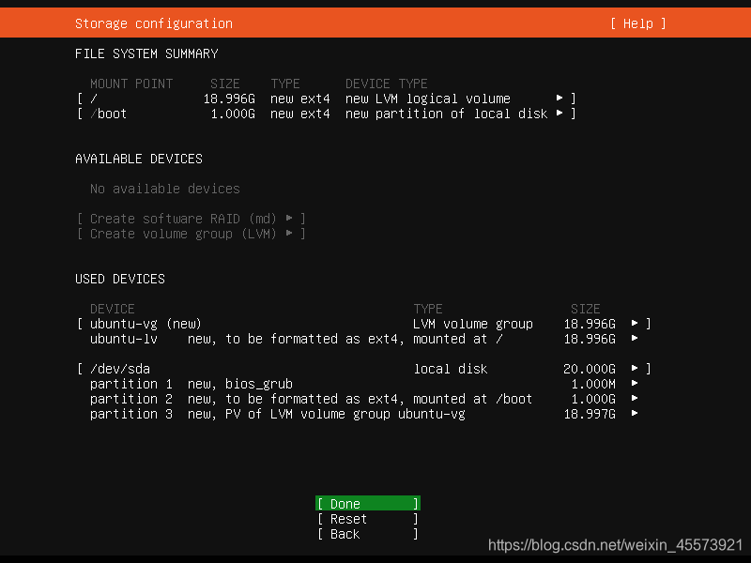The height and width of the screenshot is (563, 751).
Task: Click the Help button in header
Action: pos(638,23)
